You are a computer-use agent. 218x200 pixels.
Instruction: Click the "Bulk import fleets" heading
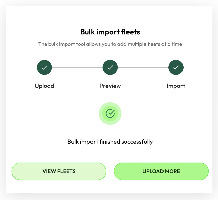tap(110, 32)
